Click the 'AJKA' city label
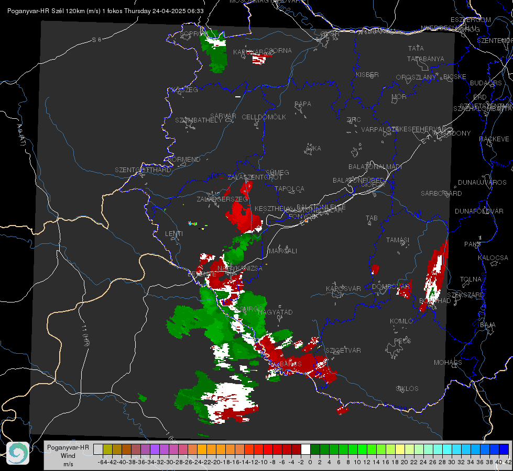Viewport: 513px width, 471px height. click(313, 149)
